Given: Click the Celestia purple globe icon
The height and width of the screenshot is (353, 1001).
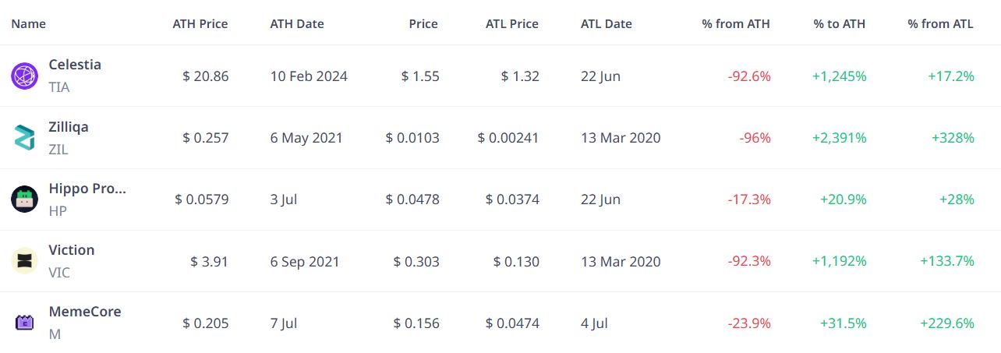Looking at the screenshot, I should 24,76.
